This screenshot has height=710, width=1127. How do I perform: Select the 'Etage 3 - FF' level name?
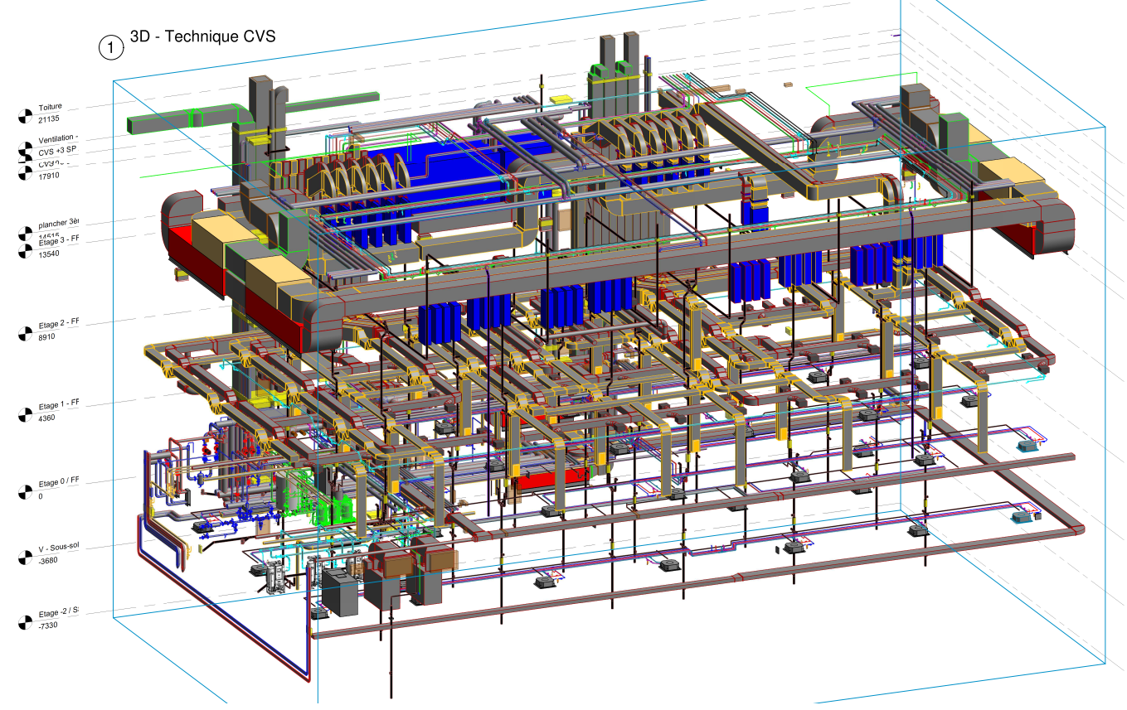point(59,240)
